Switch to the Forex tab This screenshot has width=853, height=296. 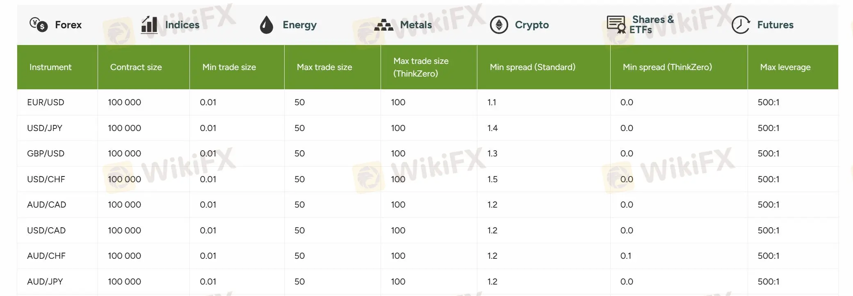[x=68, y=25]
